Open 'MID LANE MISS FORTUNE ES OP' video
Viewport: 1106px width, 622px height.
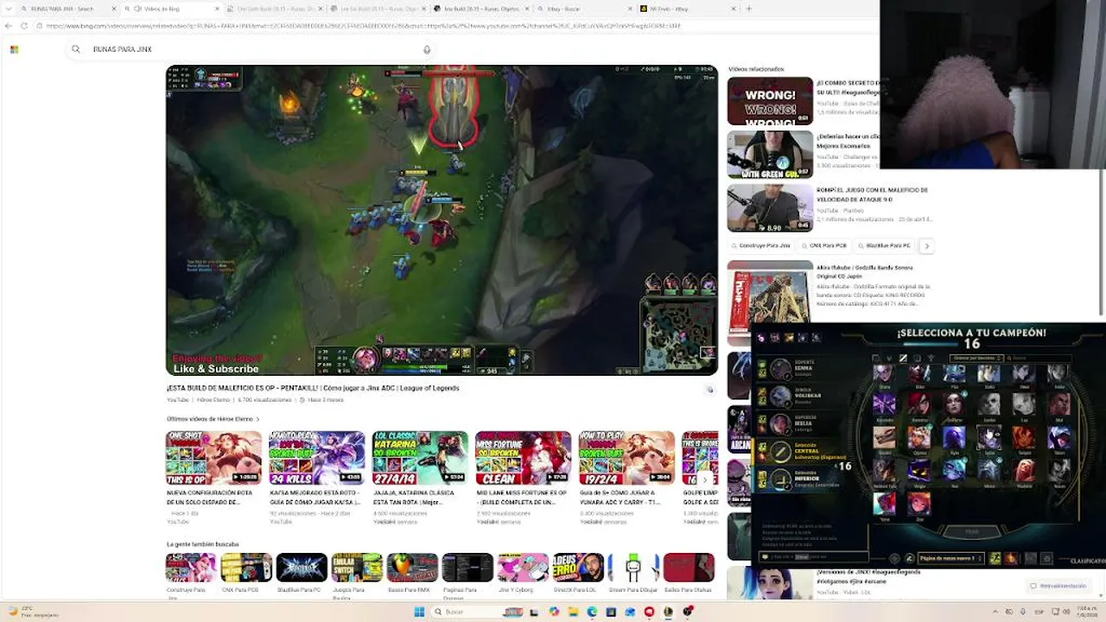(x=523, y=458)
